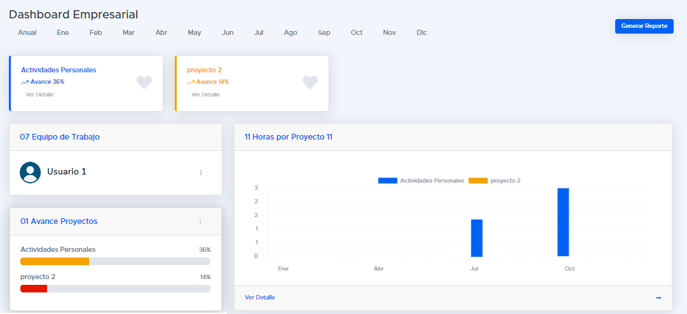
Task: Open Ver Detalle on proyecto 2 card
Action: point(205,95)
